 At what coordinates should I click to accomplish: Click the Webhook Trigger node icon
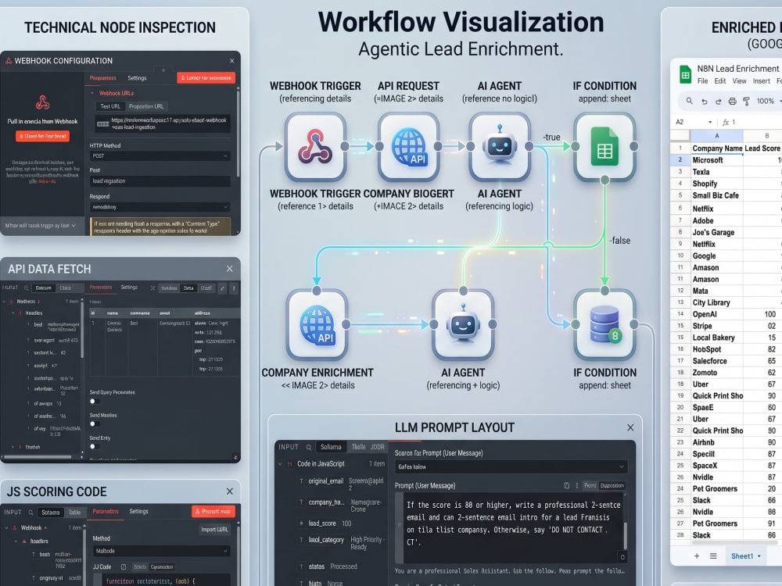315,147
